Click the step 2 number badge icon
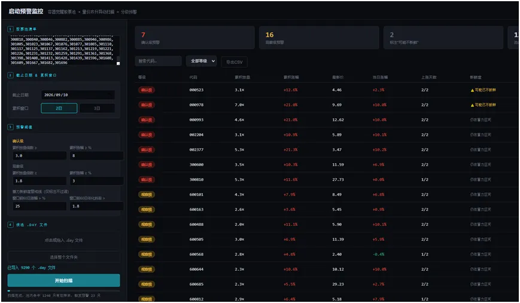This screenshot has width=520, height=303. (x=10, y=75)
